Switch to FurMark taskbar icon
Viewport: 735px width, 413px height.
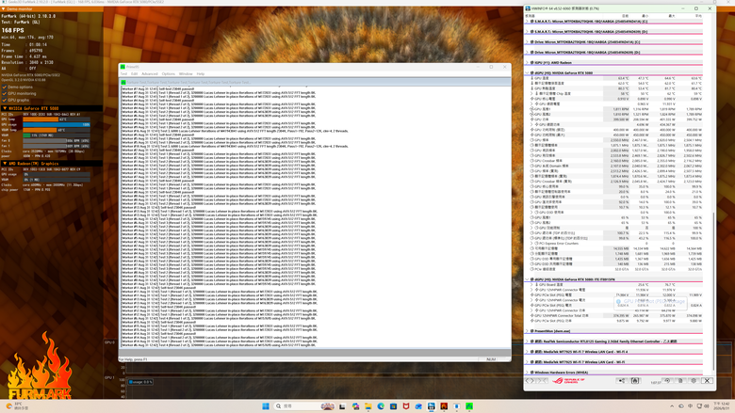(444, 406)
